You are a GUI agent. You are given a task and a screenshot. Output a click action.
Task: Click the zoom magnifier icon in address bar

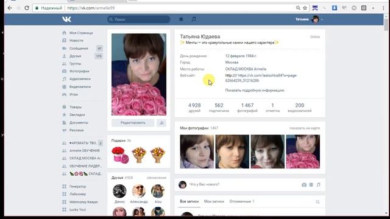point(298,8)
